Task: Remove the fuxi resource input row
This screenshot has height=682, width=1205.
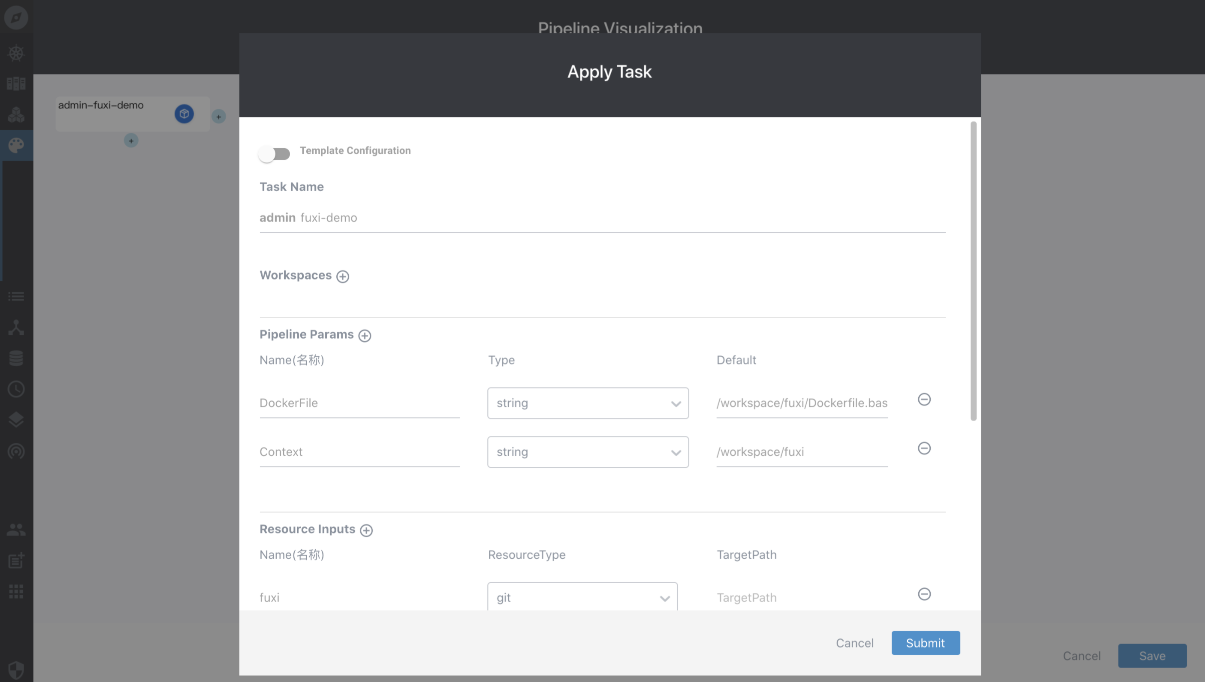Action: tap(924, 594)
